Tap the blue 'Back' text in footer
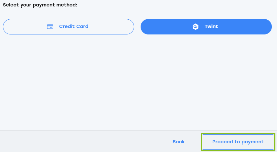 click(x=179, y=142)
